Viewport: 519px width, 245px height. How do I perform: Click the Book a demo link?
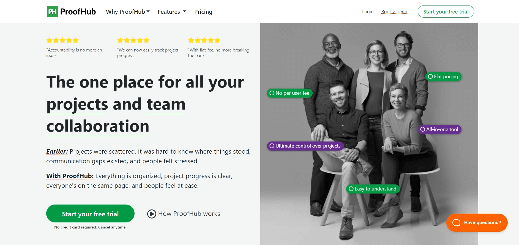pos(395,12)
